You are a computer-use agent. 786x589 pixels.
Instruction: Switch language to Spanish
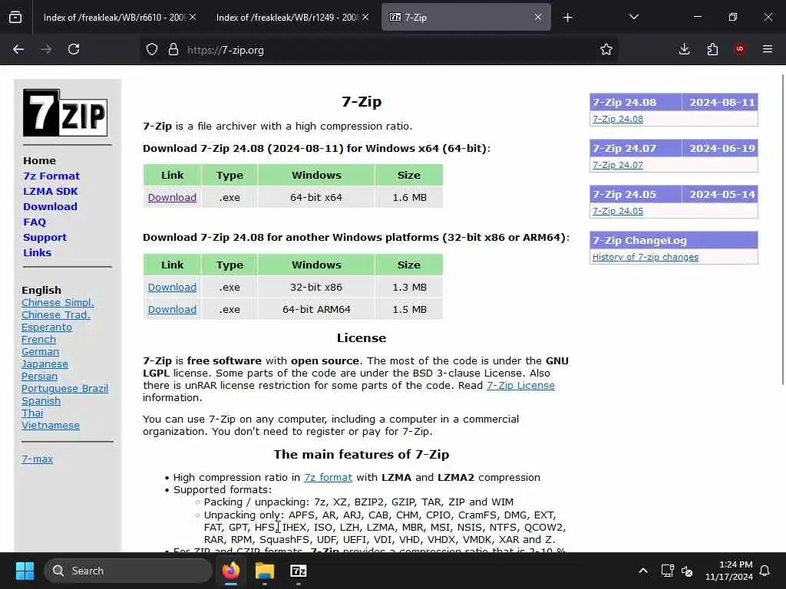41,400
